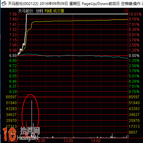Click the 7.06 price axis label
The width and height of the screenshot is (143, 143).
point(13,45)
